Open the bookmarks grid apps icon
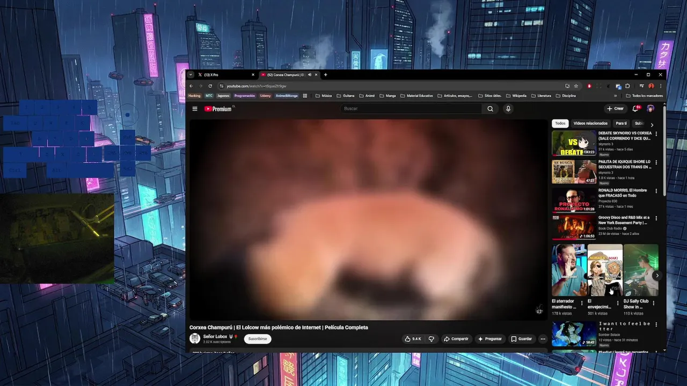 click(x=305, y=96)
